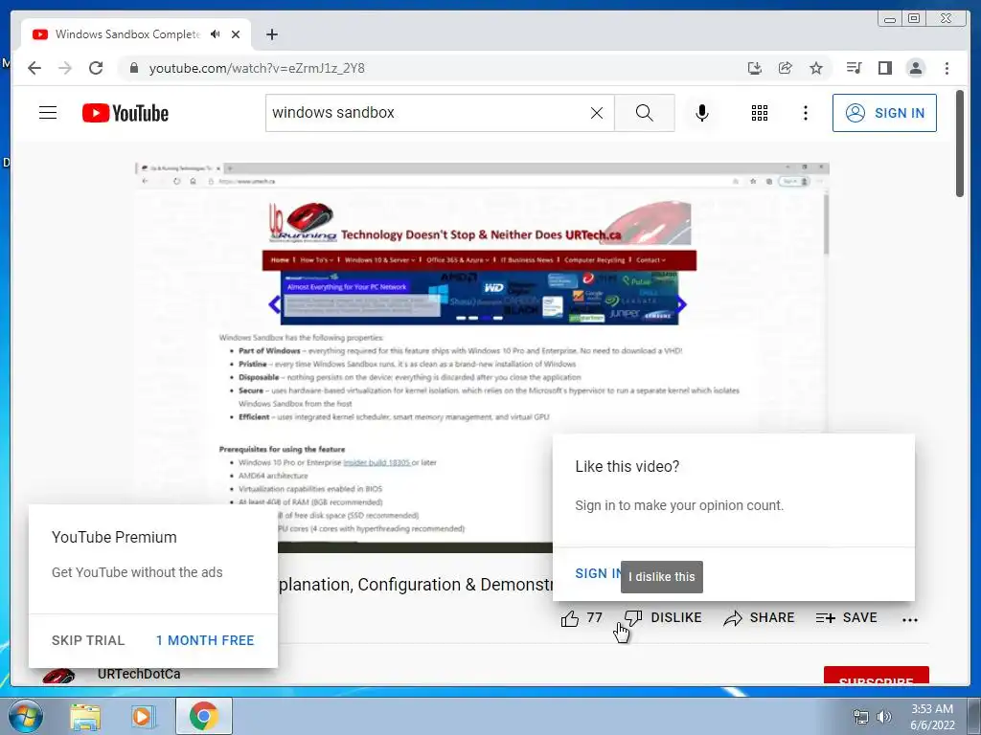Reload the YouTube page
The width and height of the screenshot is (981, 735).
coord(96,68)
